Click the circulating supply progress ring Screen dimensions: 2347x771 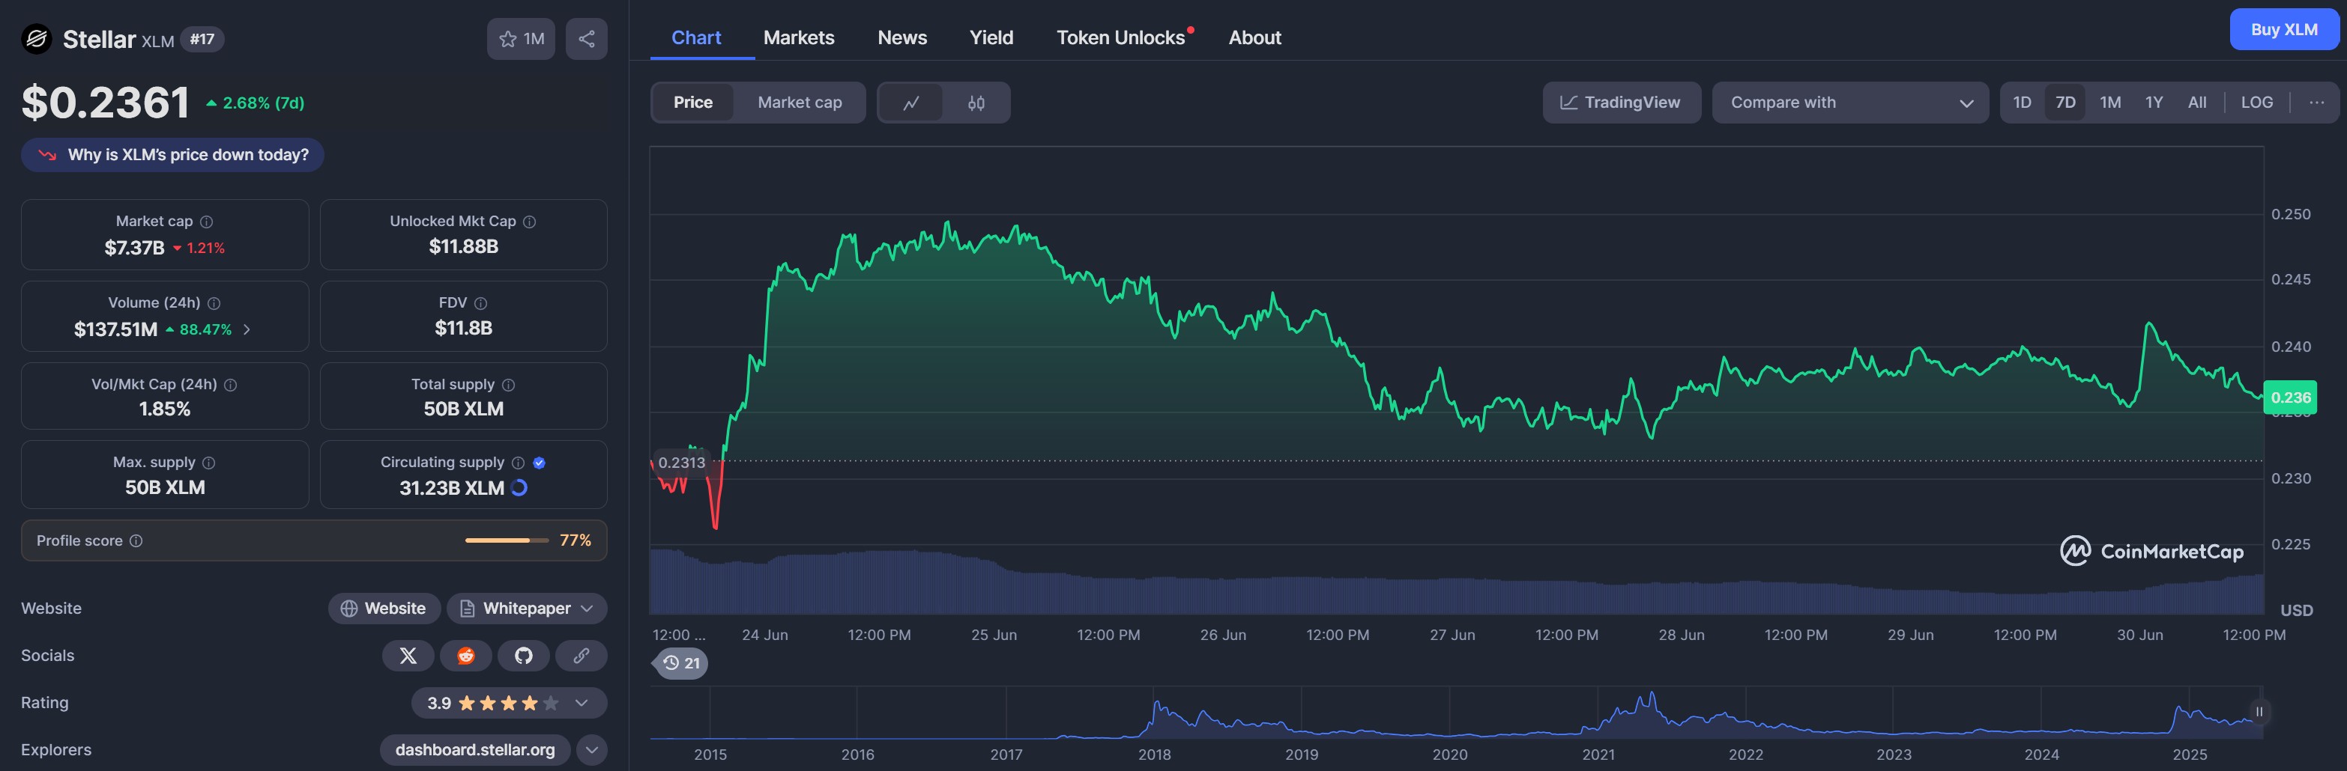(519, 488)
